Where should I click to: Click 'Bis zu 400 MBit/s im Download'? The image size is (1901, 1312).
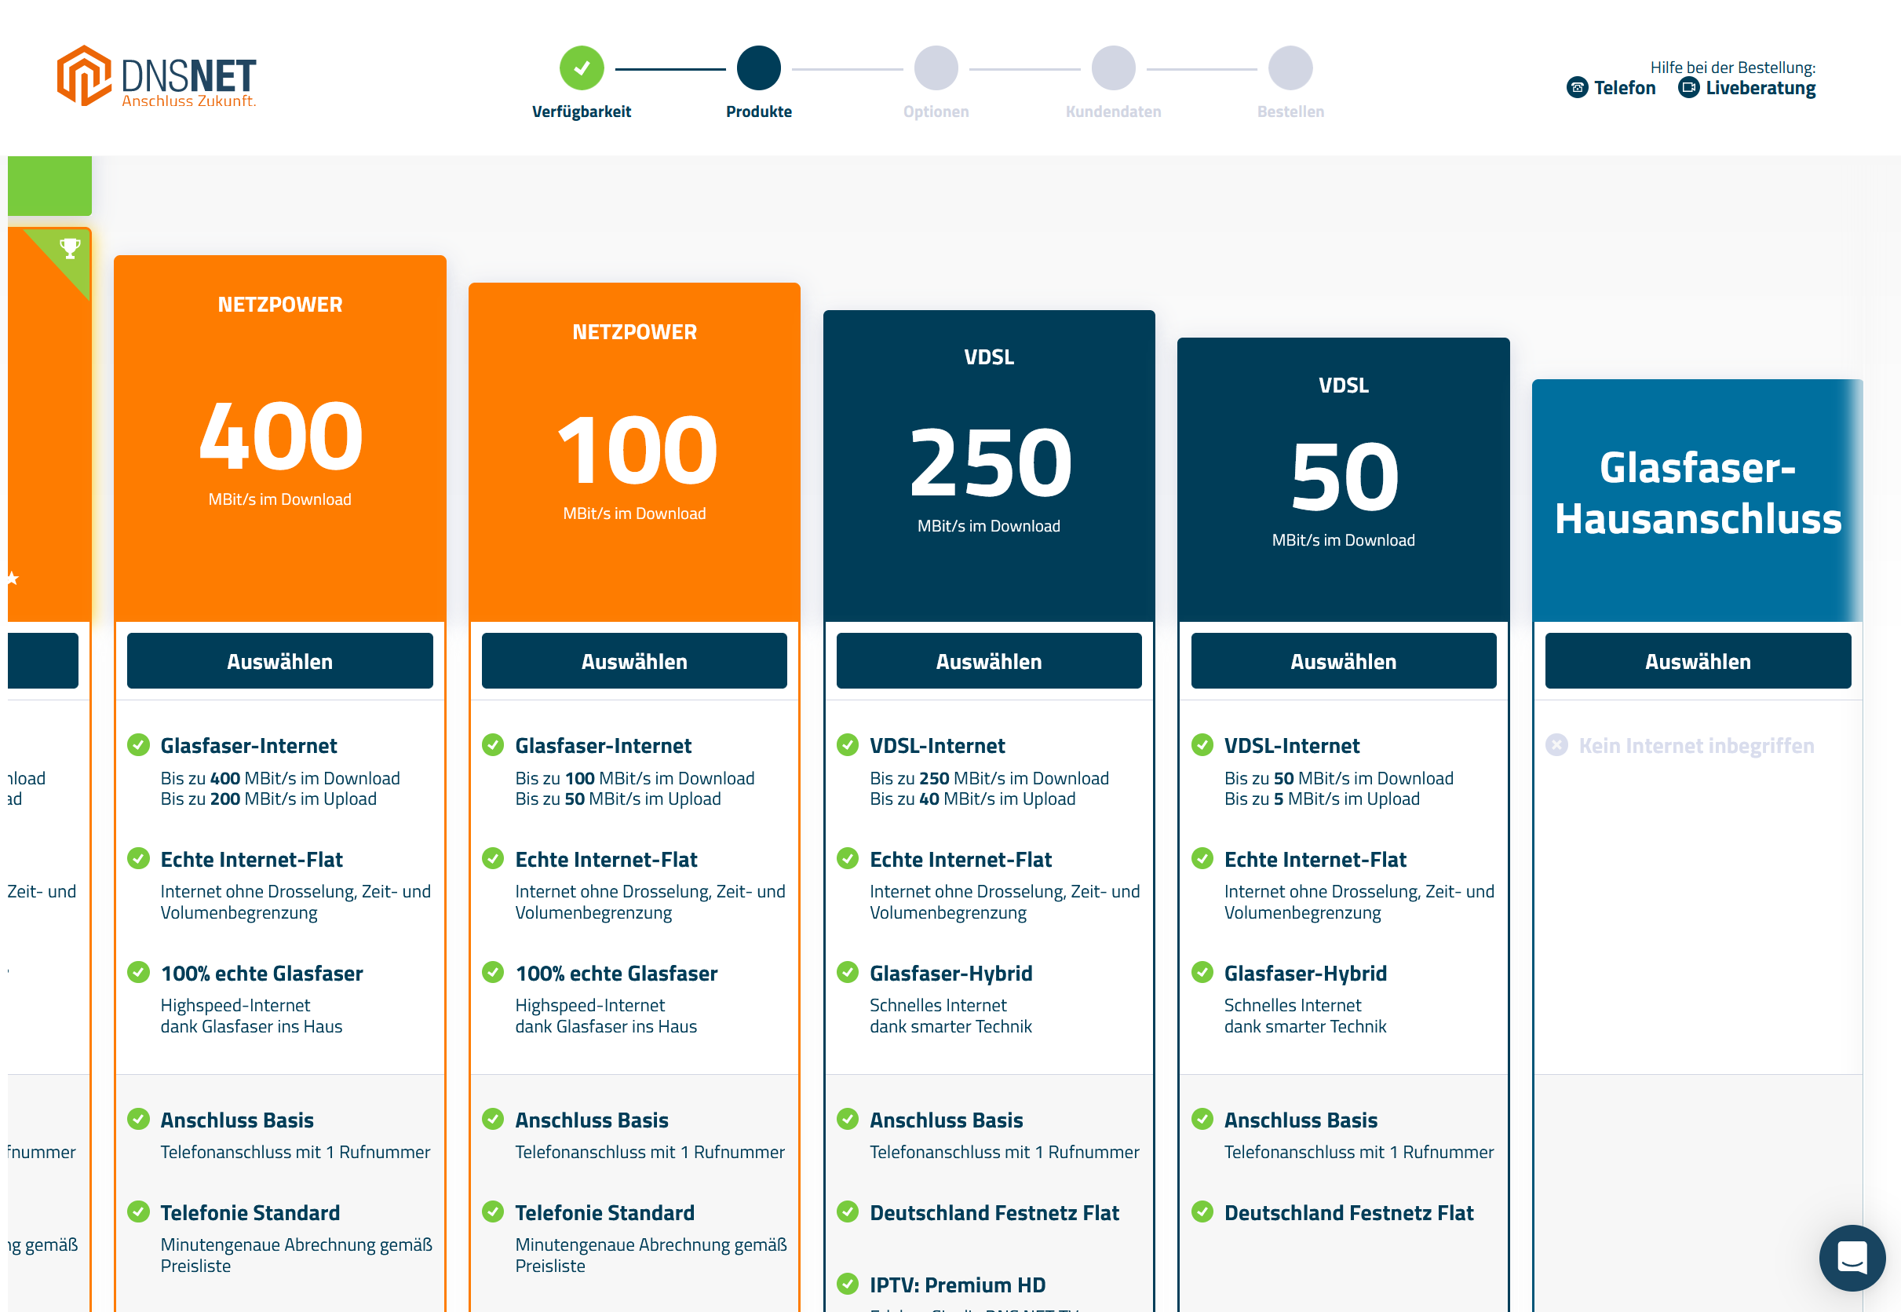coord(280,777)
